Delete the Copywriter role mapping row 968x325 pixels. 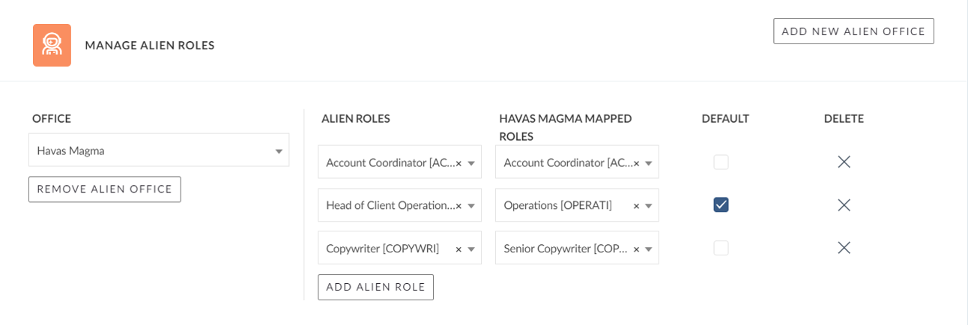[844, 248]
